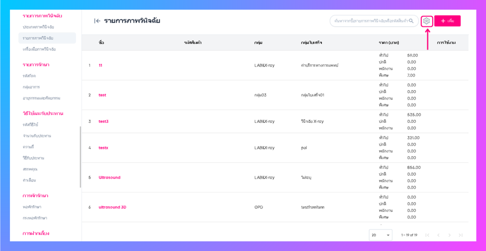486x251 pixels.
Task: Click the ชื่อ column header
Action: tap(101, 42)
